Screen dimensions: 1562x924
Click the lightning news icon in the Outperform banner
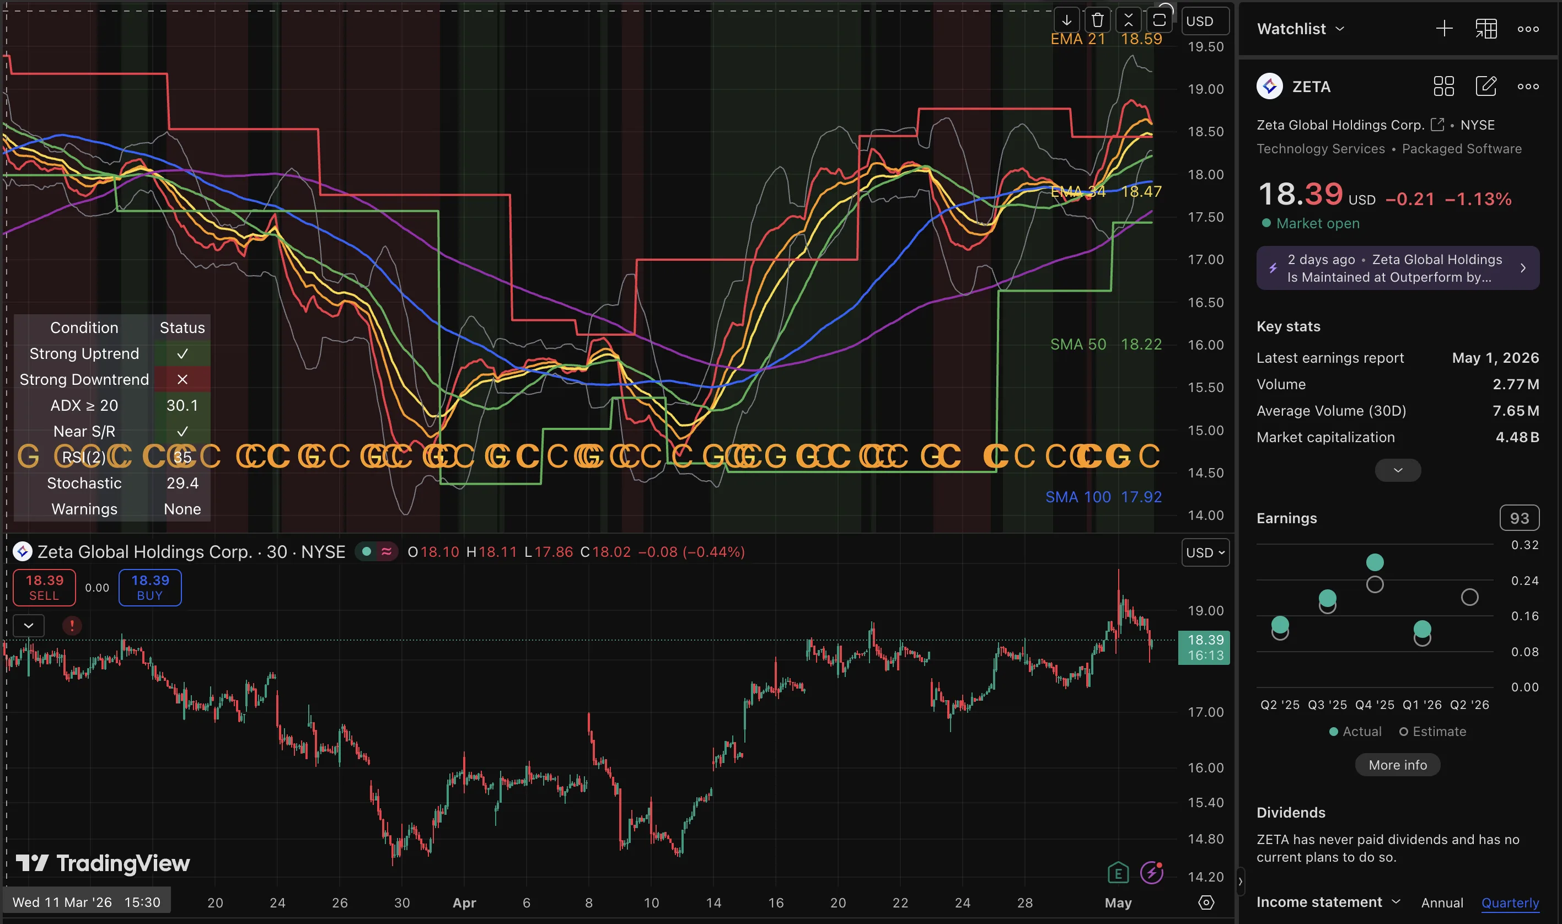point(1273,268)
